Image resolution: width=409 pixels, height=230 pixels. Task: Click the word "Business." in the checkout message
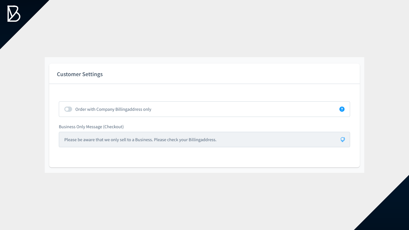[144, 140]
